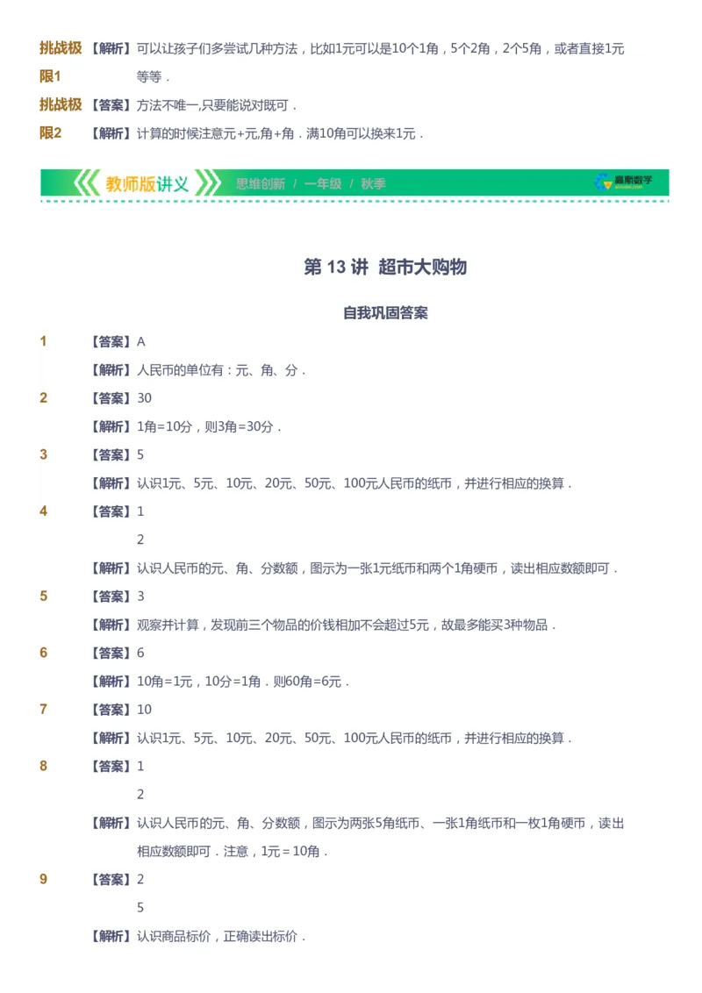Click the answer value 30 for question 2
Image resolution: width=702 pixels, height=993 pixels.
point(143,397)
